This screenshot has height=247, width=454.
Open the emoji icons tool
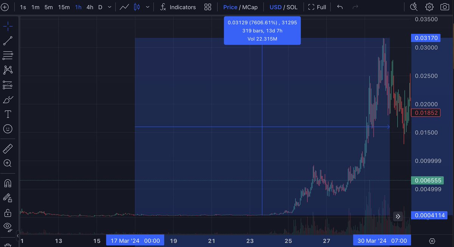pyautogui.click(x=8, y=129)
